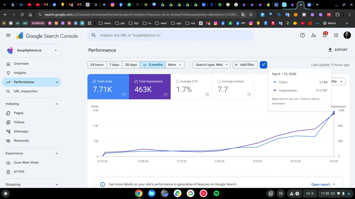Image resolution: width=355 pixels, height=199 pixels.
Task: Click the Google Search Console logo
Action: click(x=47, y=36)
